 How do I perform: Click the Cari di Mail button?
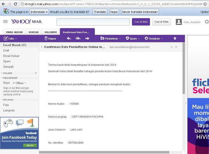click(141, 22)
